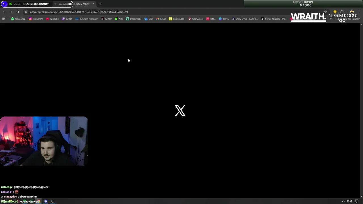
Task: View site information next to the URL
Action: pos(26,12)
